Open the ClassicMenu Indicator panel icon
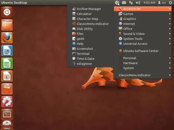Image resolution: width=174 pixels, height=130 pixels. pyautogui.click(x=117, y=3)
